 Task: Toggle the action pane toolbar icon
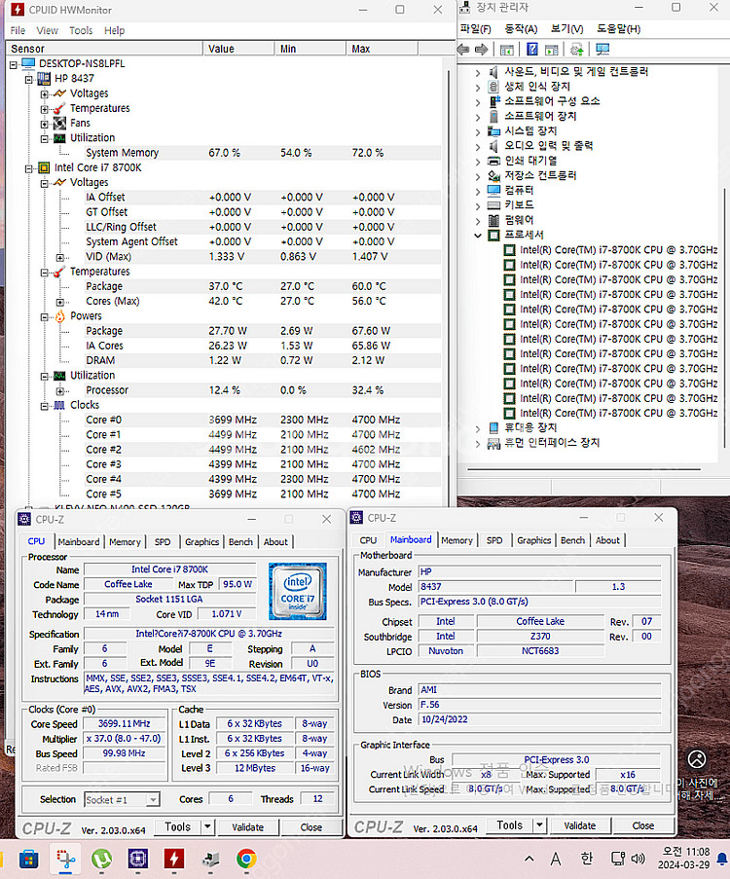pos(552,50)
